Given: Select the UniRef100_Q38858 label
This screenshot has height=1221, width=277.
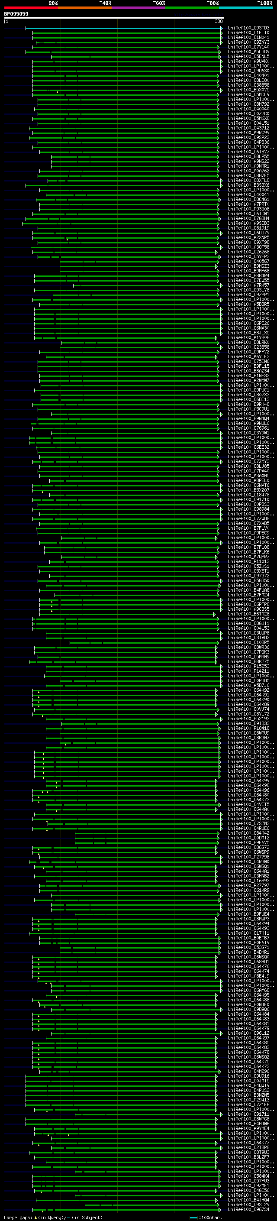Looking at the screenshot, I should pos(248,85).
